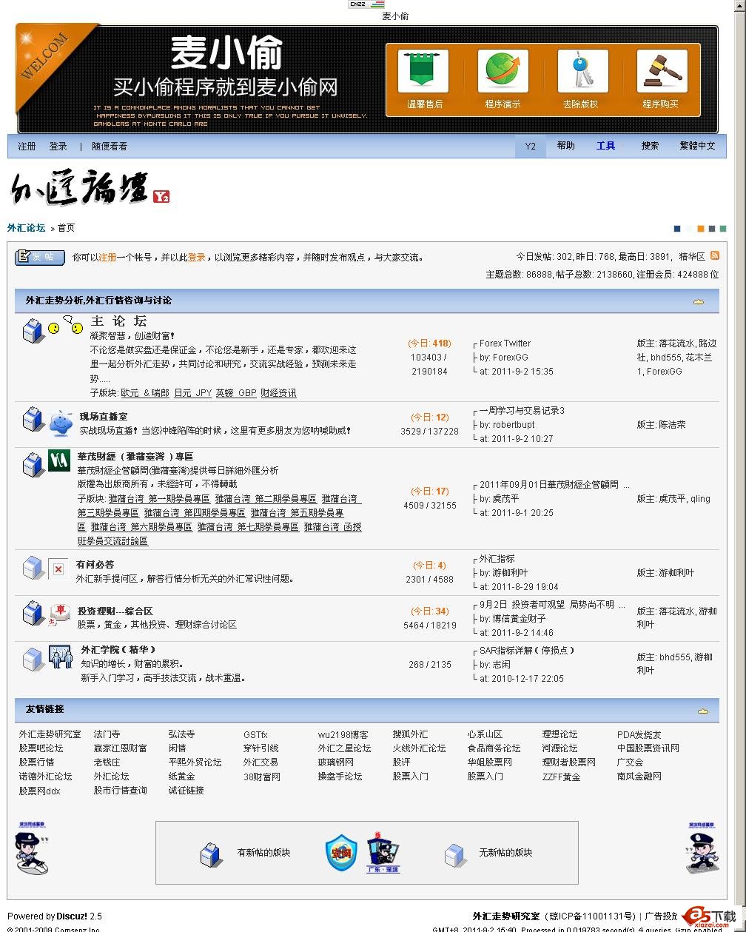Click the 现场直播室 forum folder icon
746x932 pixels.
click(x=33, y=420)
